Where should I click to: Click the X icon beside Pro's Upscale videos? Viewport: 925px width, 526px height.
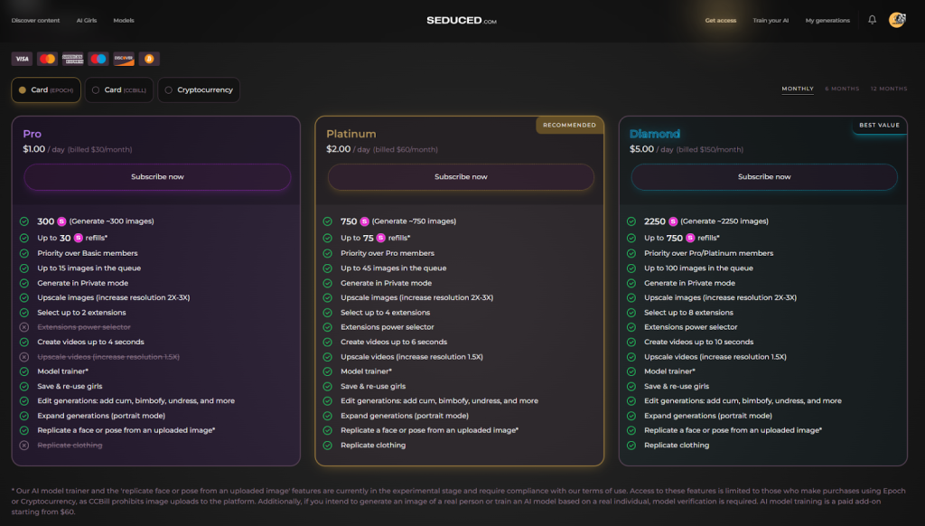24,357
